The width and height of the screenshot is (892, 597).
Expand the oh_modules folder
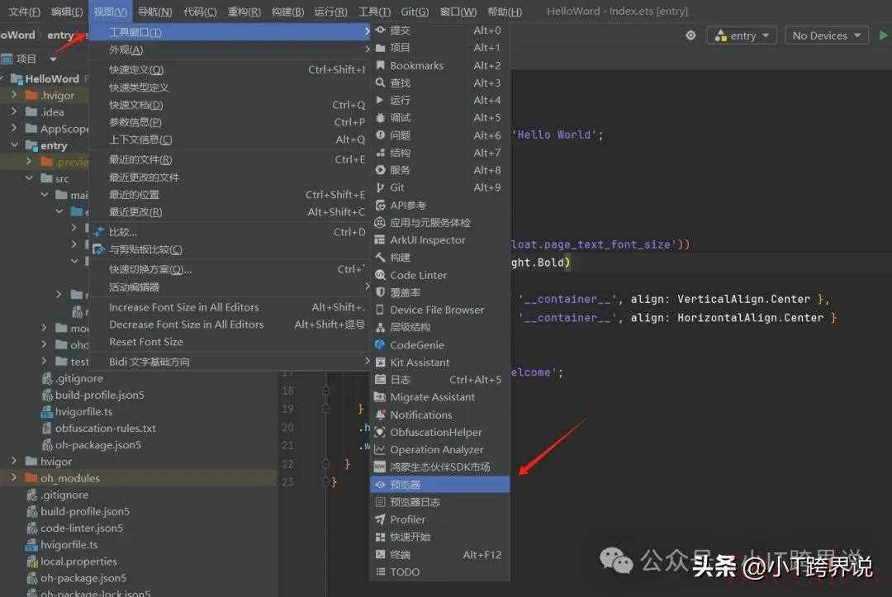click(14, 477)
